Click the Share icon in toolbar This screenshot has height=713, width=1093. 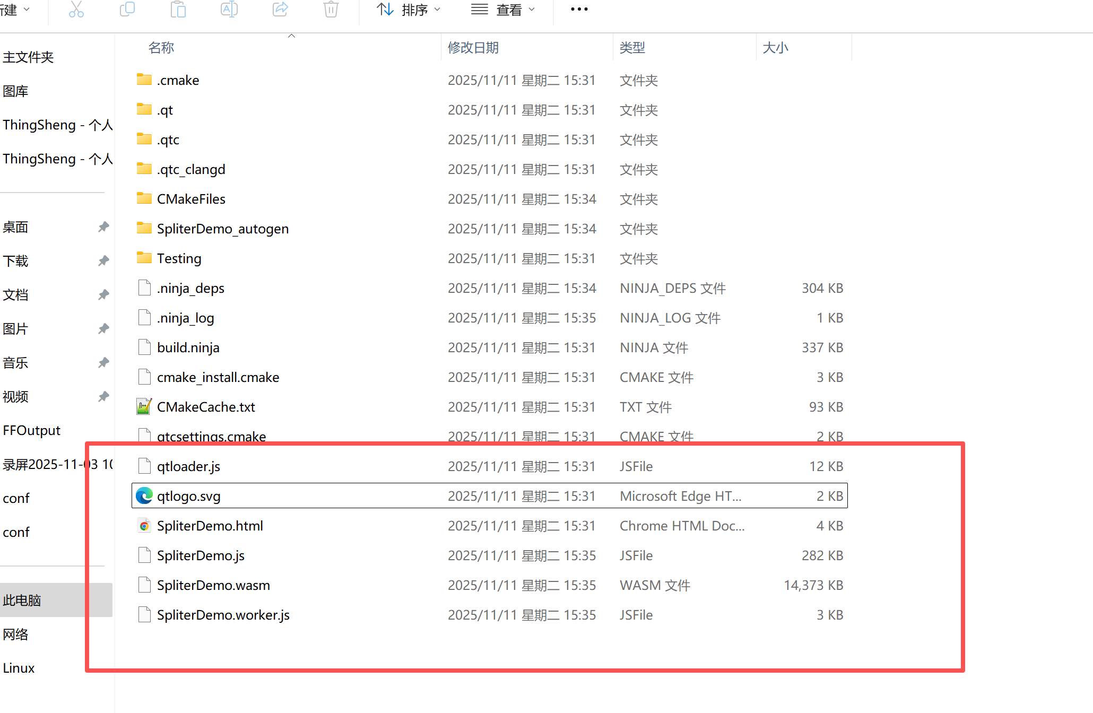point(280,10)
